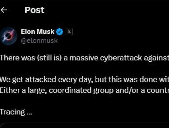The width and height of the screenshot is (169, 128).
Task: Open Elon Musk's profile avatar
Action: click(9, 35)
